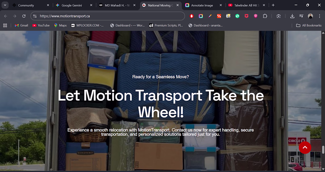Go back to the previous page
The image size is (325, 172).
(6, 16)
